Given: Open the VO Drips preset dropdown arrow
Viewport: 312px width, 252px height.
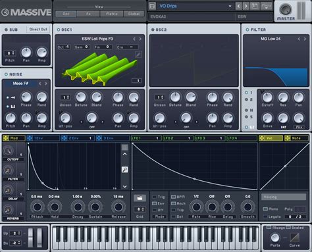Looking at the screenshot, I should click(230, 6).
